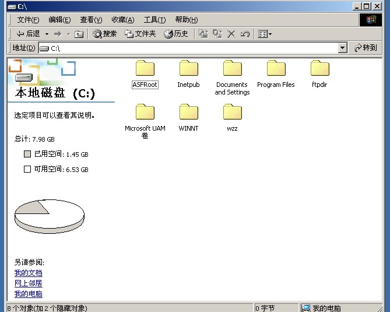Select the Inetpub folder

(188, 74)
